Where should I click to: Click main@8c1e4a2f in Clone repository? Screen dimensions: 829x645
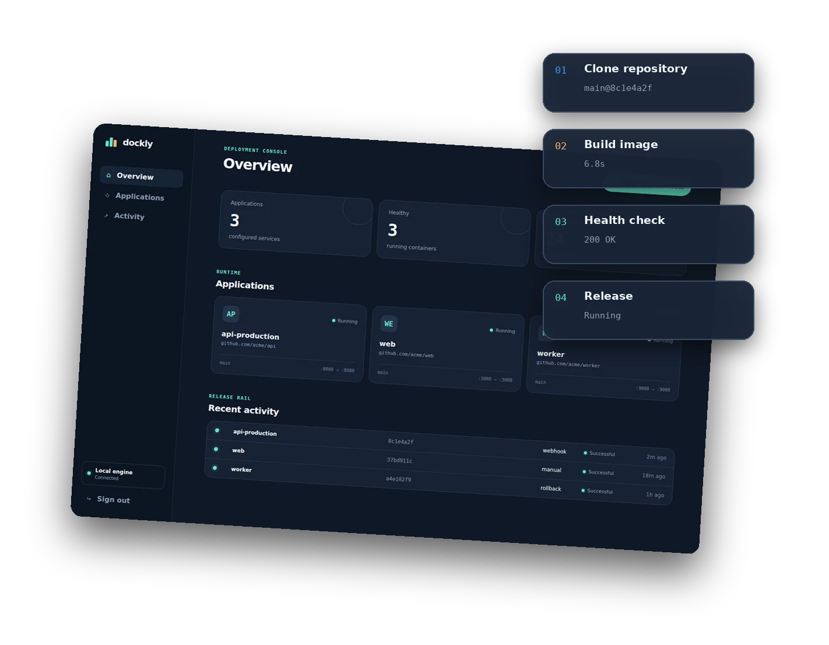(618, 88)
